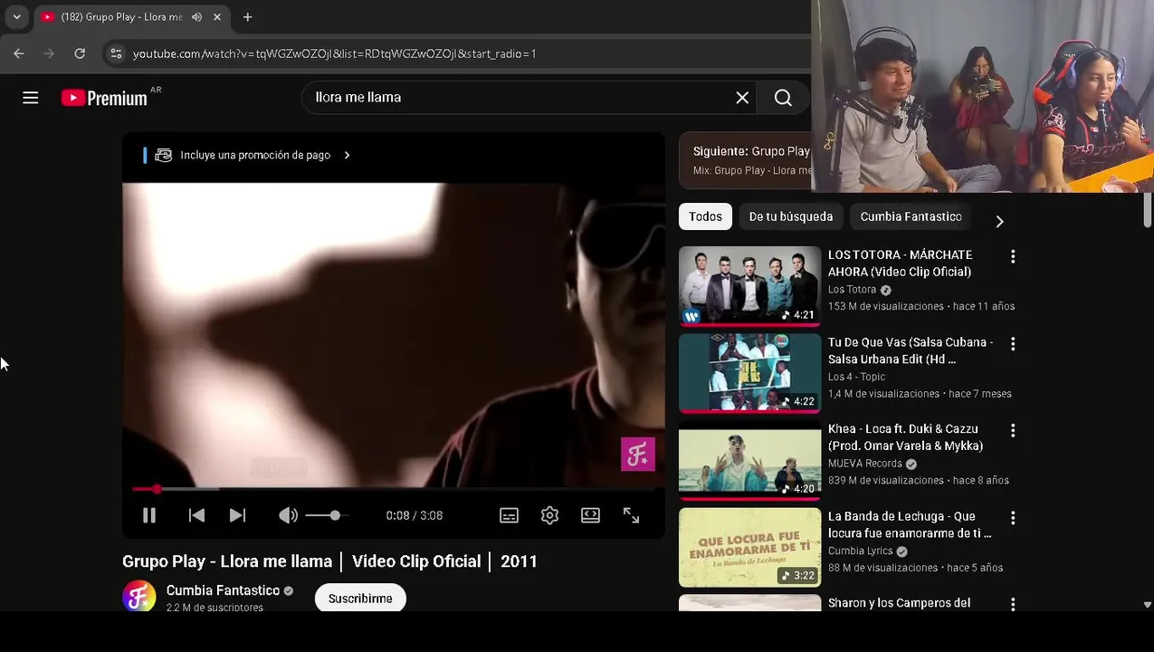Open Tu De Que Vas video thumbnail
This screenshot has width=1154, height=652.
(749, 373)
